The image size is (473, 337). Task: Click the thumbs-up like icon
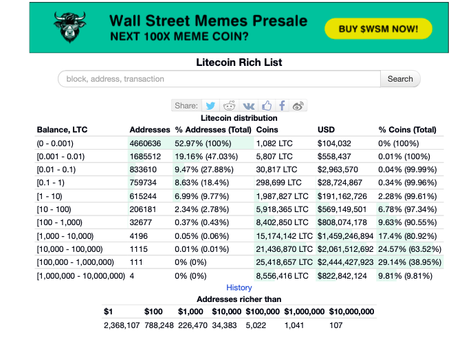pyautogui.click(x=267, y=106)
